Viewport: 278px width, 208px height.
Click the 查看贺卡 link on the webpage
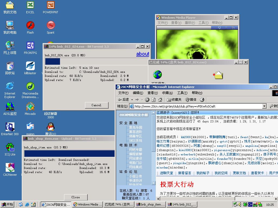[x=257, y=173]
